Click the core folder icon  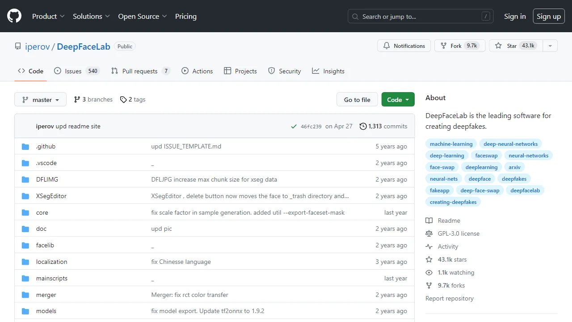tap(25, 213)
